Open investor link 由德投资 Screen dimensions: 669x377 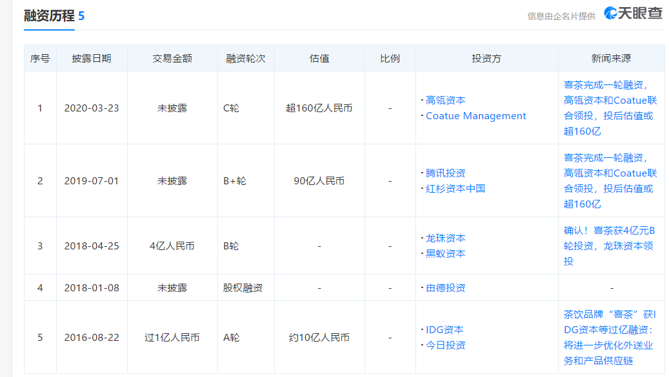click(x=445, y=288)
